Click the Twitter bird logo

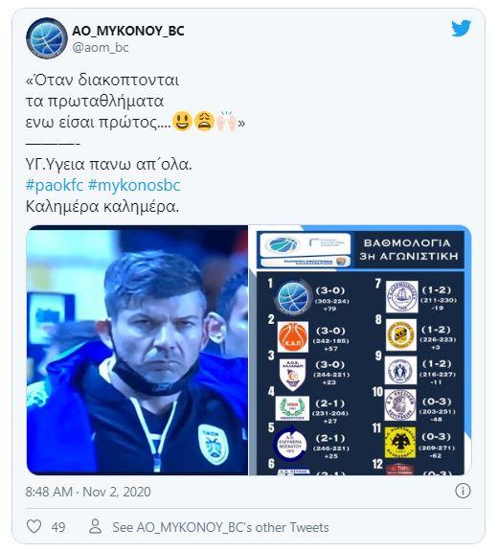coord(461,28)
